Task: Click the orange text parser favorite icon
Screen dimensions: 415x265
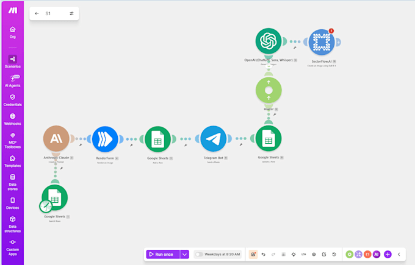Action: pos(367,254)
